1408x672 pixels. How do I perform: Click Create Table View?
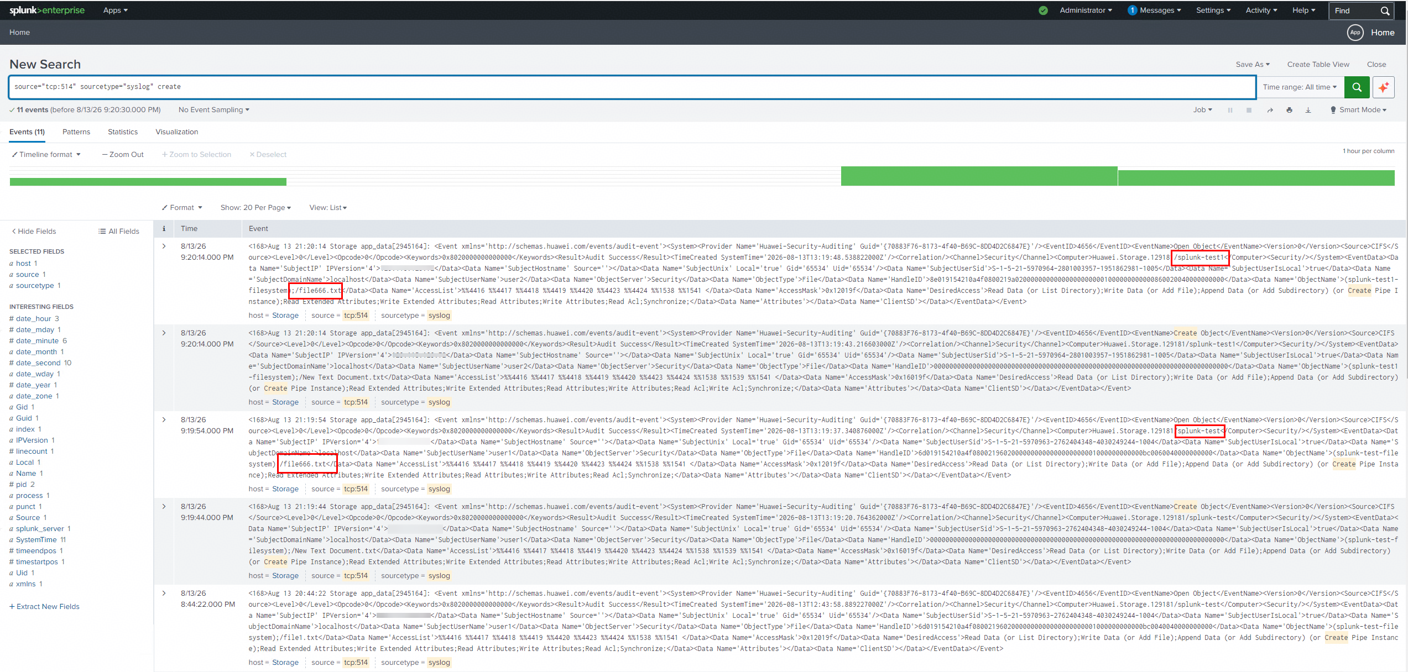pyautogui.click(x=1318, y=65)
